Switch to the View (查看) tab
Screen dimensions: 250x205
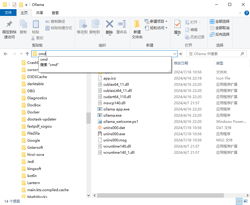click(x=55, y=13)
